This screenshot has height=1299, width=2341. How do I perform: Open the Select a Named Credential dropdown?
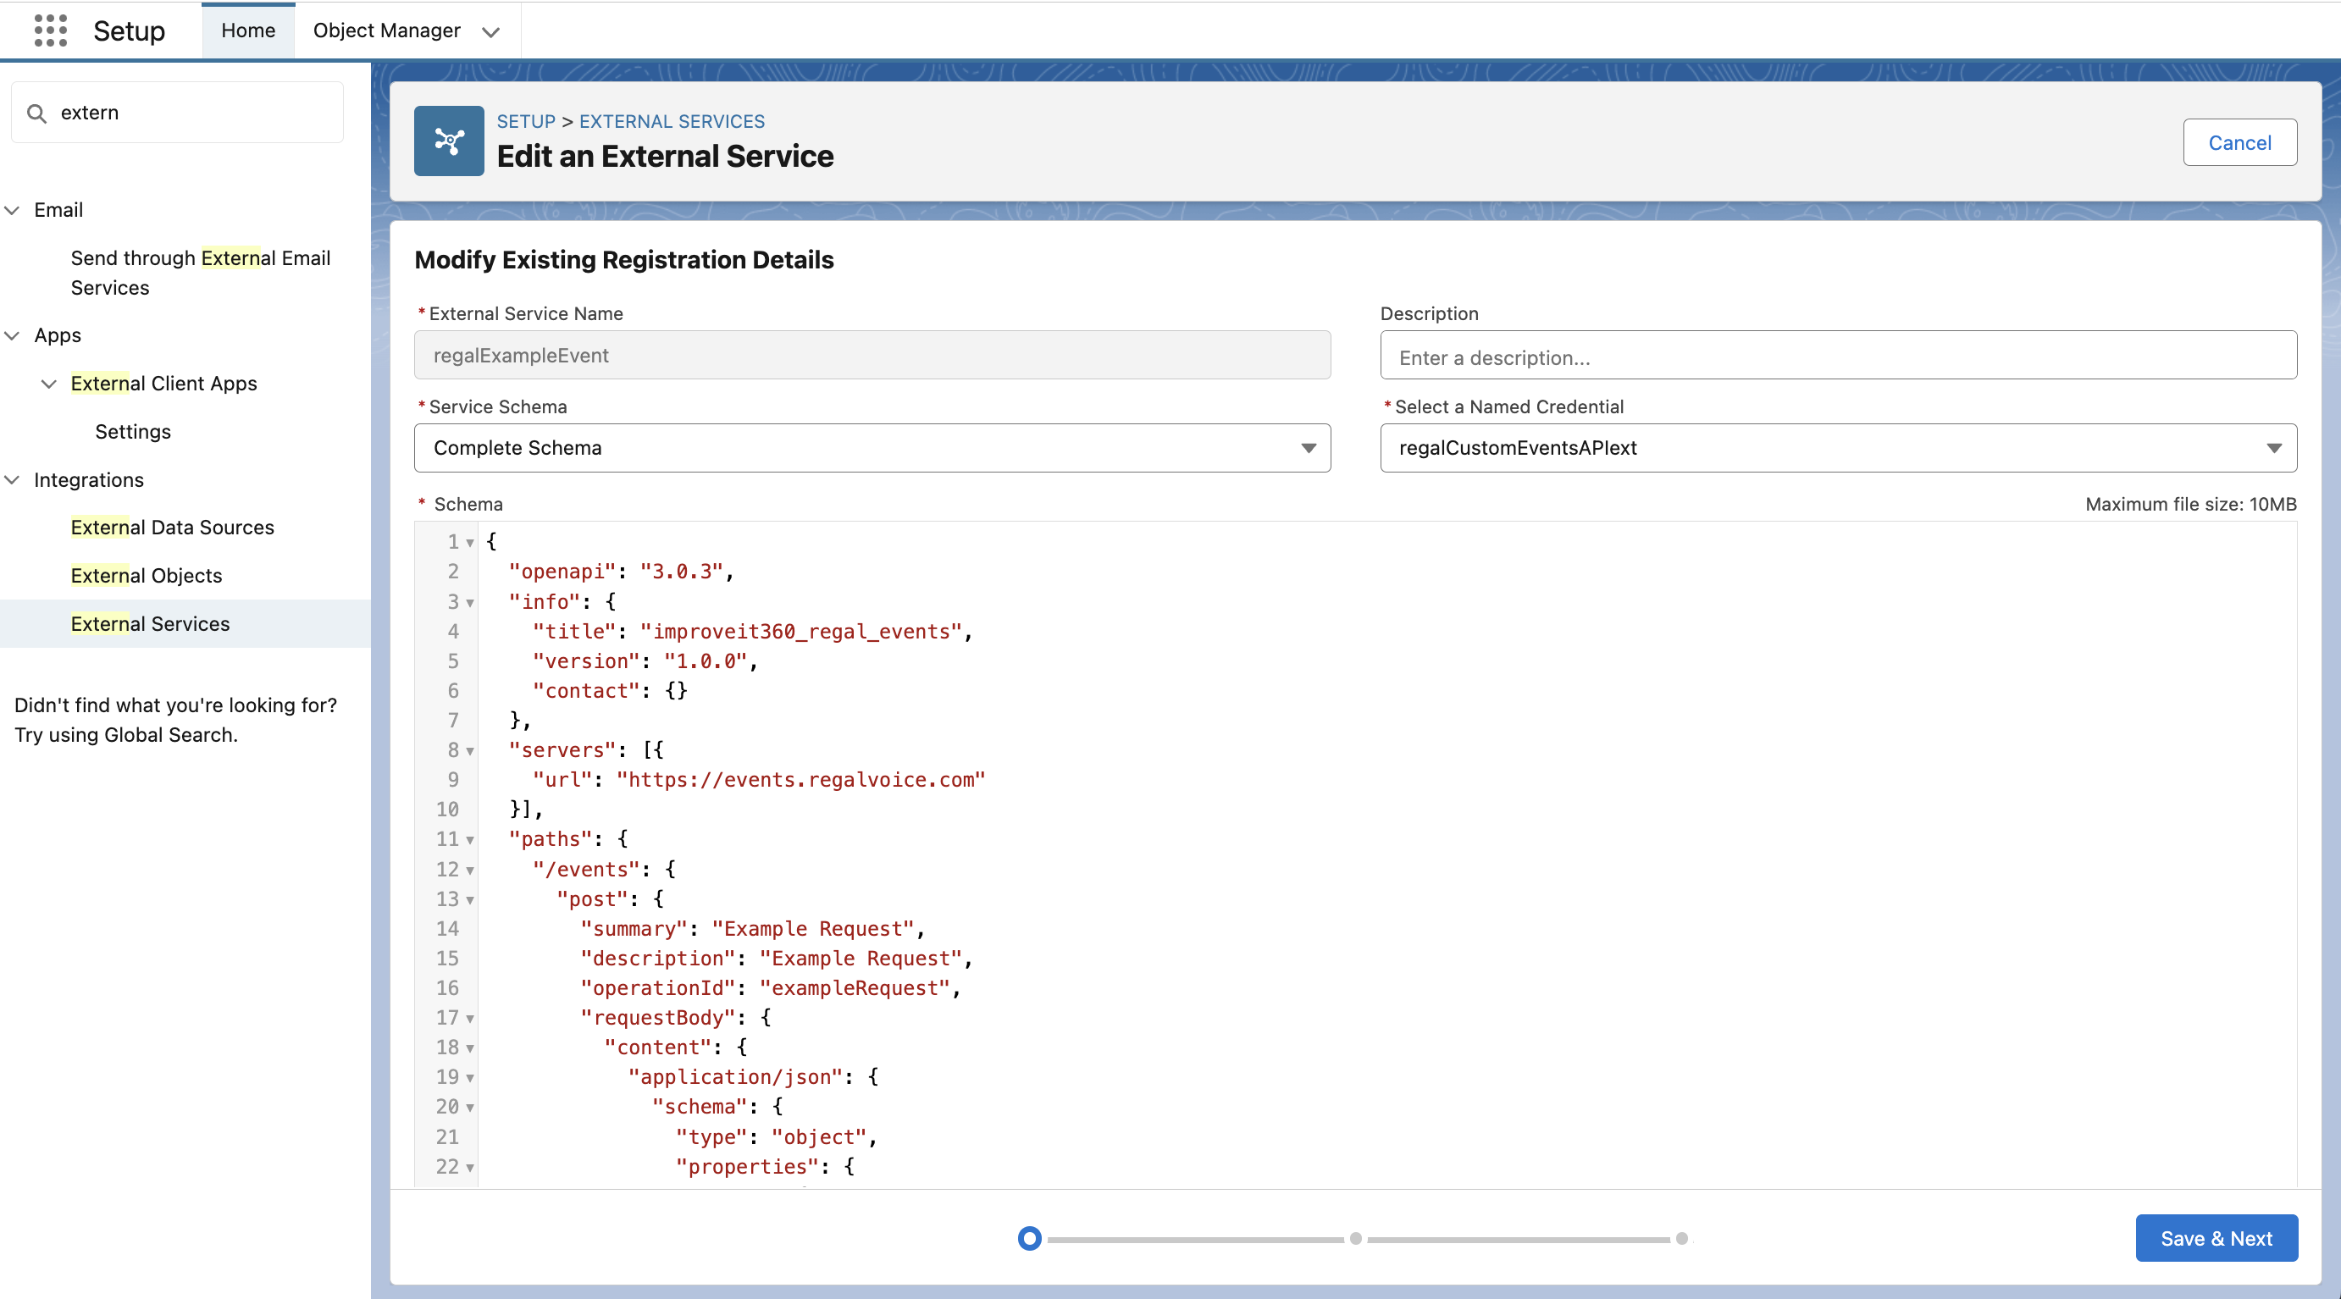pos(1839,448)
